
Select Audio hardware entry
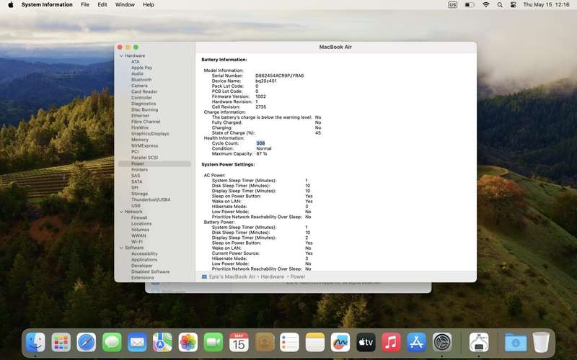tap(137, 73)
